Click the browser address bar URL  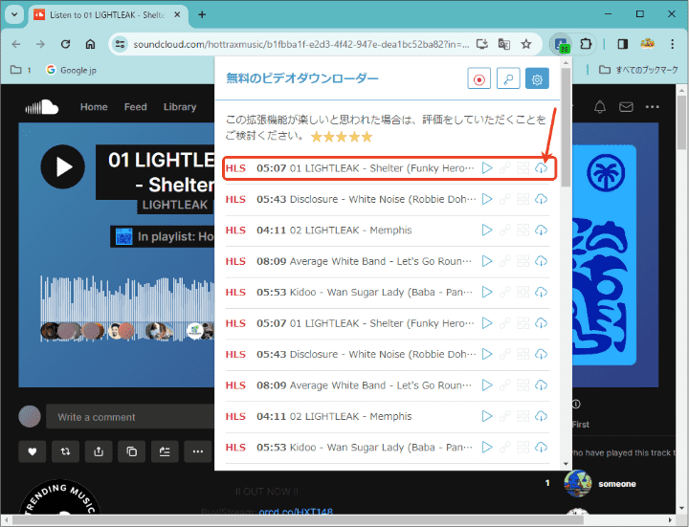[301, 44]
